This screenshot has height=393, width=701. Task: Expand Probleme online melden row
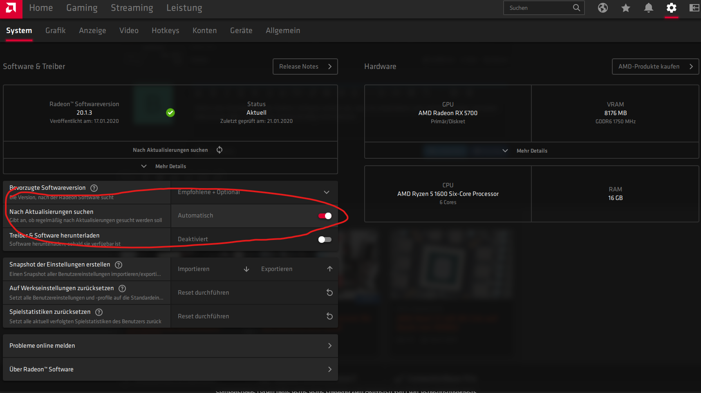coord(170,346)
